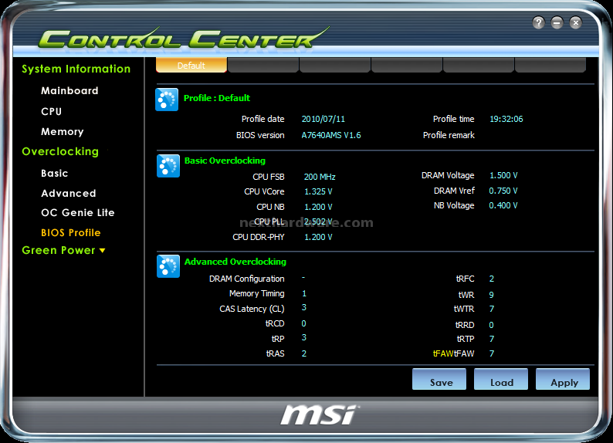
Task: Click the CPU DDR-PHY value 1.200 V
Action: (x=318, y=237)
